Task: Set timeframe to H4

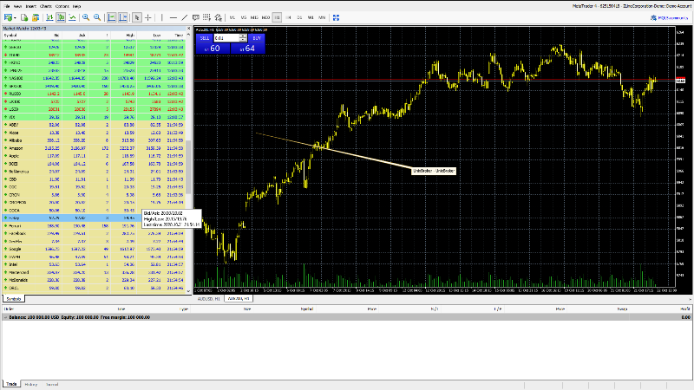Action: (x=288, y=17)
